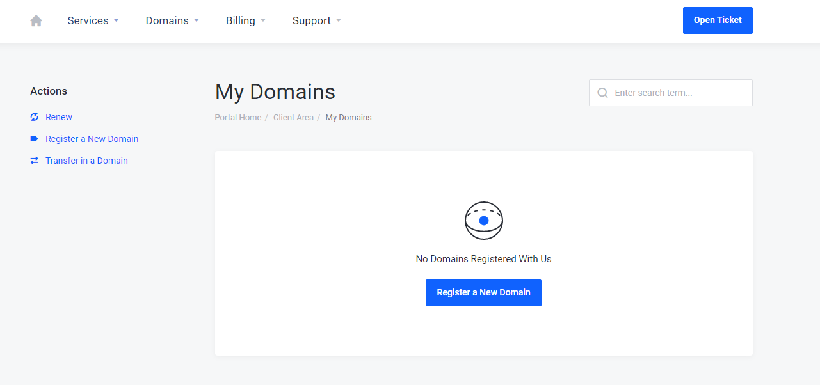This screenshot has height=385, width=820.
Task: Choose the Transfer in a Domain link
Action: point(86,161)
